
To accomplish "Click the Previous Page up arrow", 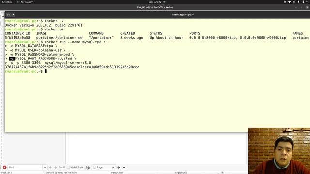I will pyautogui.click(x=119, y=167).
